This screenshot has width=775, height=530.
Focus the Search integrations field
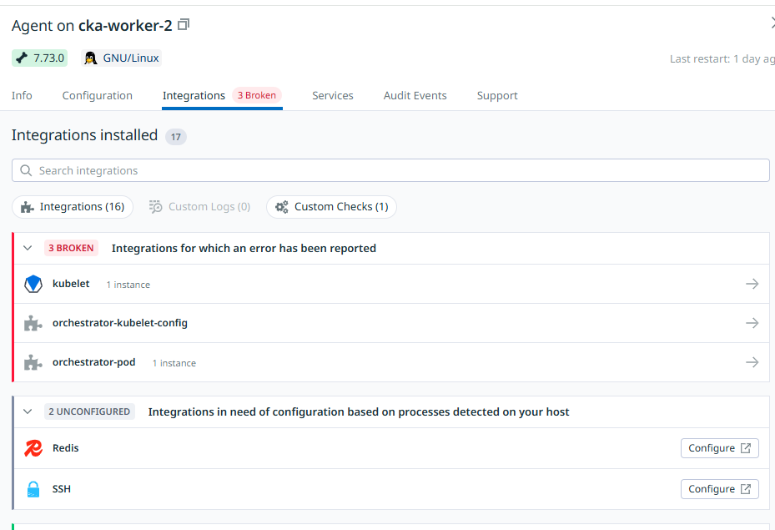[390, 170]
